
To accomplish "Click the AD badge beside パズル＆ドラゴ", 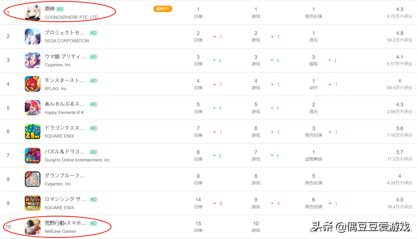I will (x=93, y=152).
